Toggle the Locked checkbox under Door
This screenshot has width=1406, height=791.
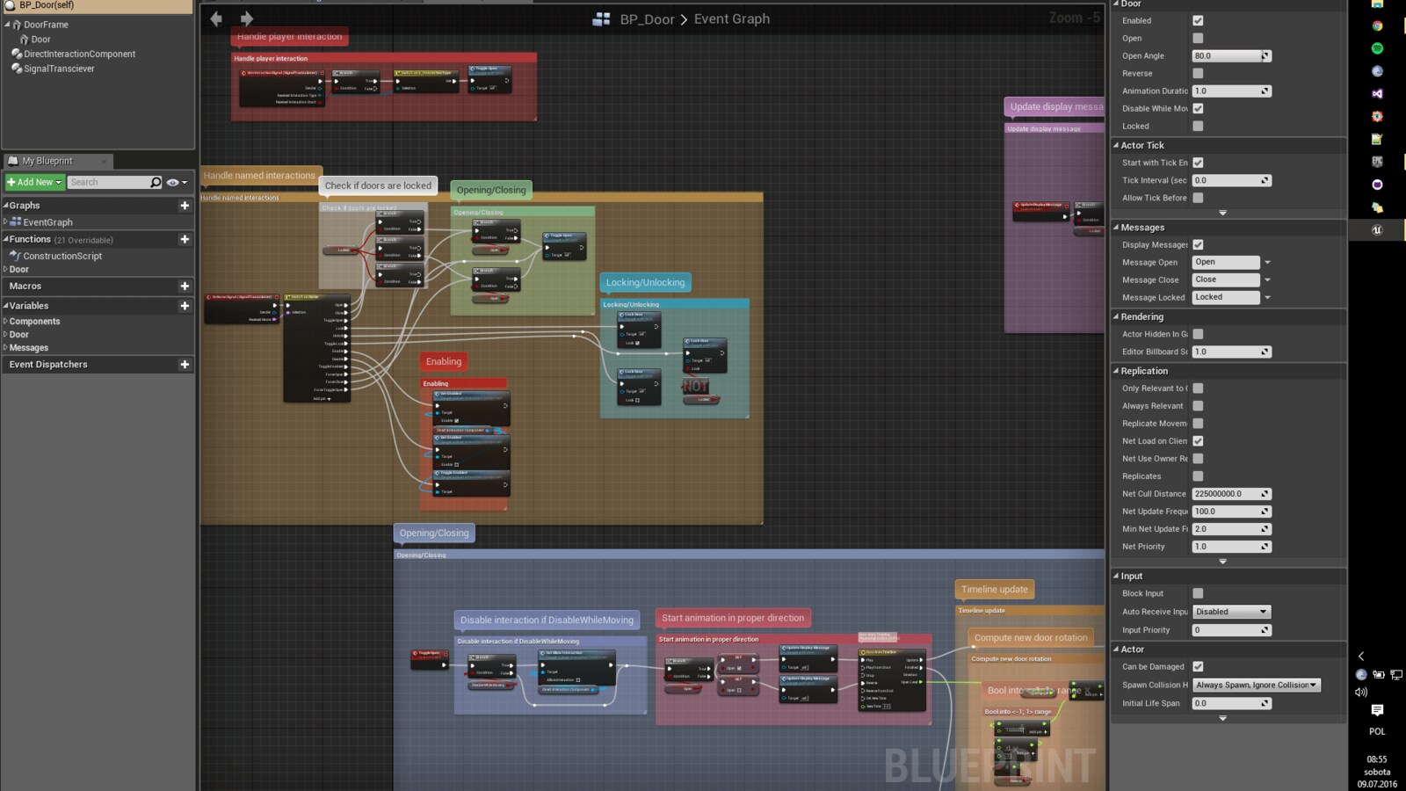point(1197,126)
